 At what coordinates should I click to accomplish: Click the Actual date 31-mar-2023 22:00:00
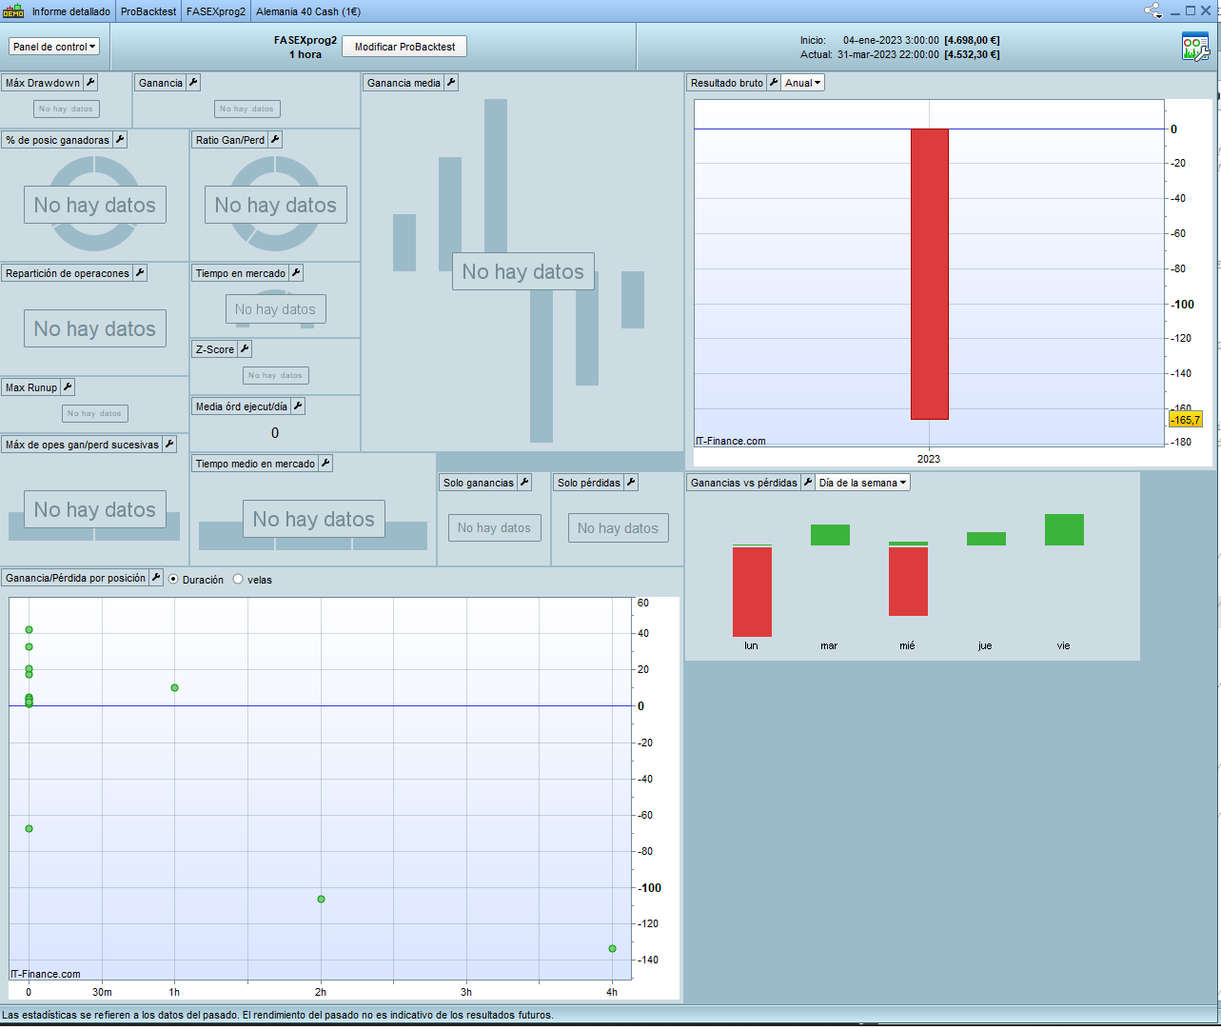(x=888, y=54)
